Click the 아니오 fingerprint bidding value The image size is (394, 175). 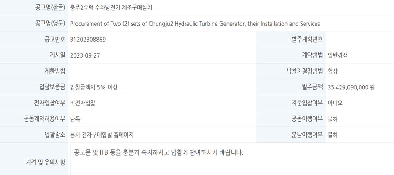click(335, 103)
